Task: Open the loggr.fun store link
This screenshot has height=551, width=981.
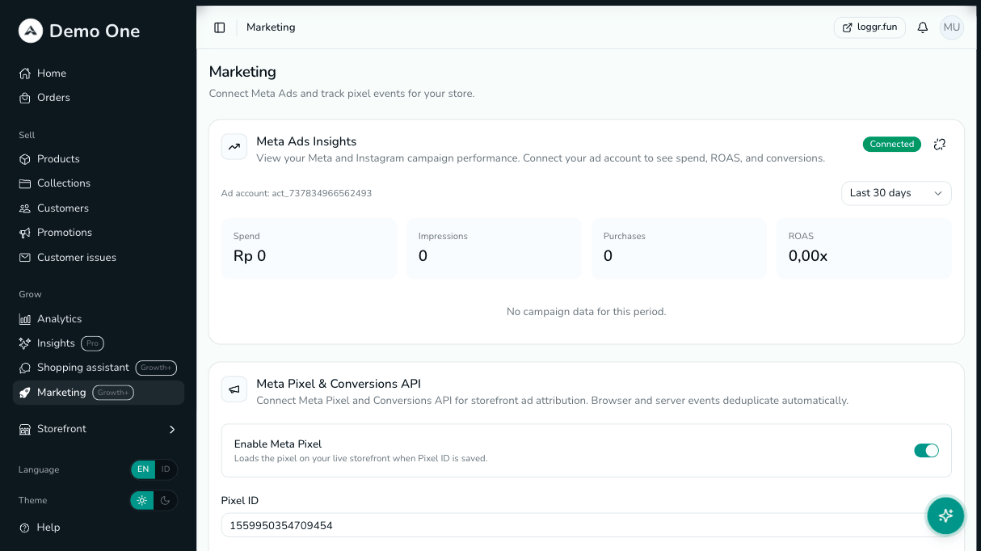Action: (x=869, y=27)
